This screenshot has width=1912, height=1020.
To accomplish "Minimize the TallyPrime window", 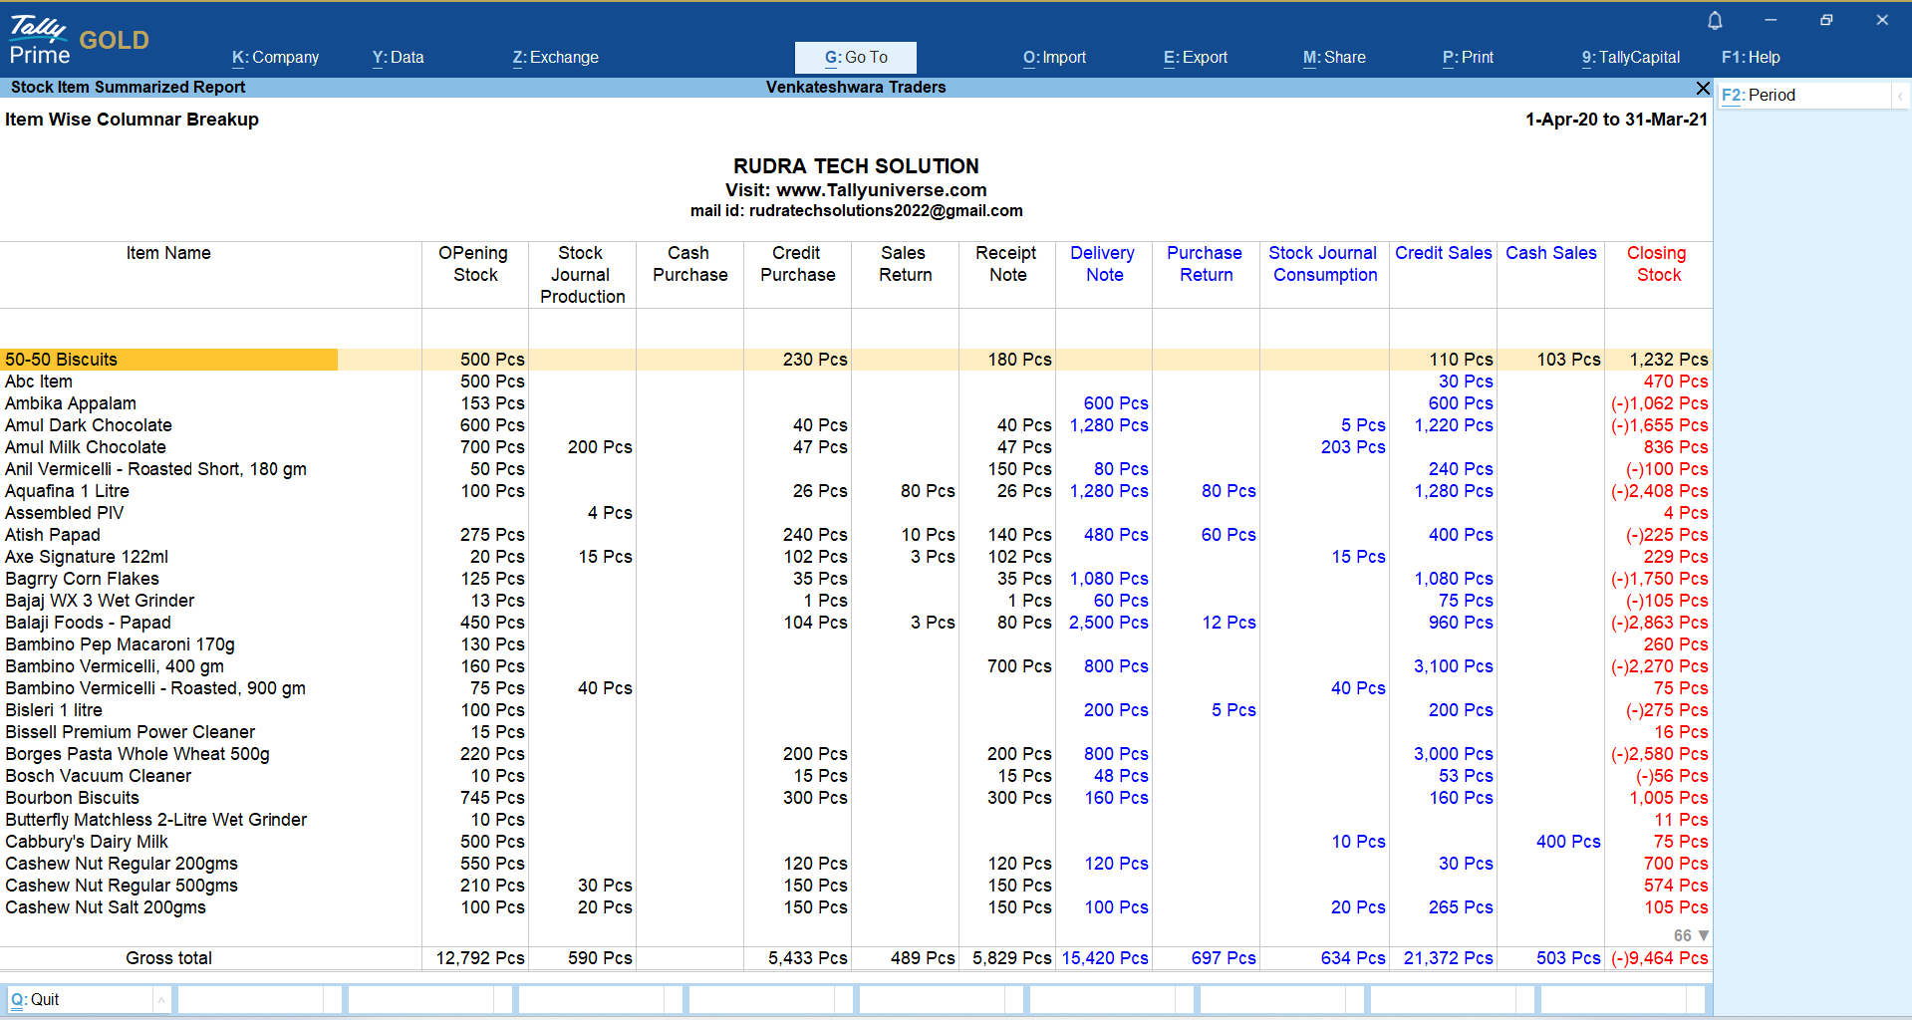I will coord(1771,20).
